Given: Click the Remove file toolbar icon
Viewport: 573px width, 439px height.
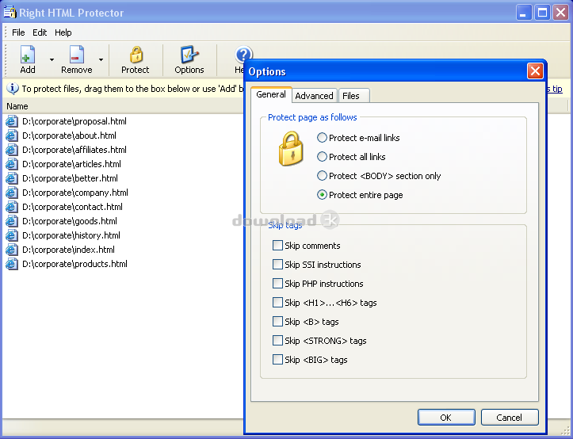Looking at the screenshot, I should coord(77,54).
